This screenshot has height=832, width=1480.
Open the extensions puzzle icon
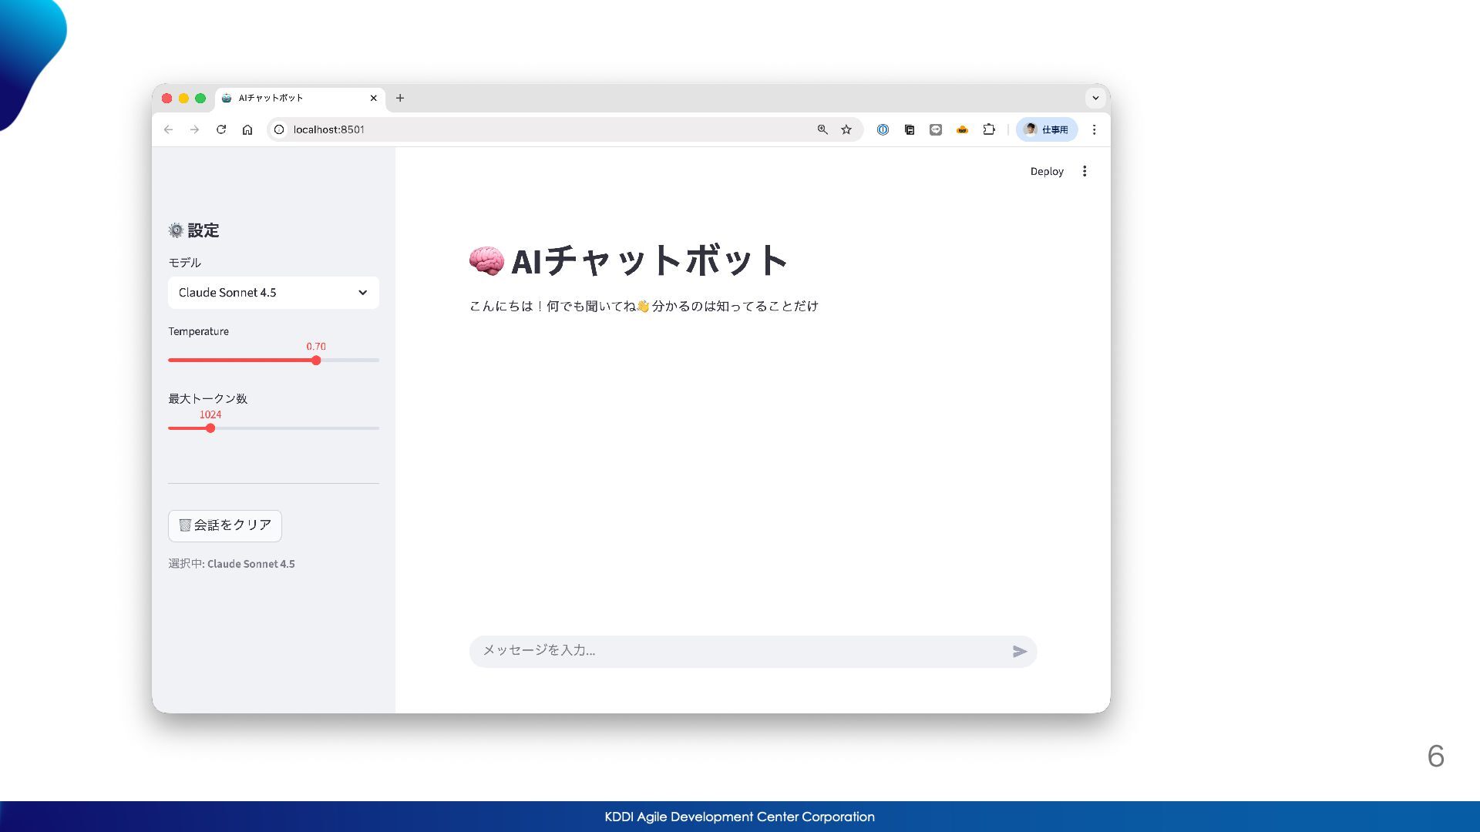[989, 129]
